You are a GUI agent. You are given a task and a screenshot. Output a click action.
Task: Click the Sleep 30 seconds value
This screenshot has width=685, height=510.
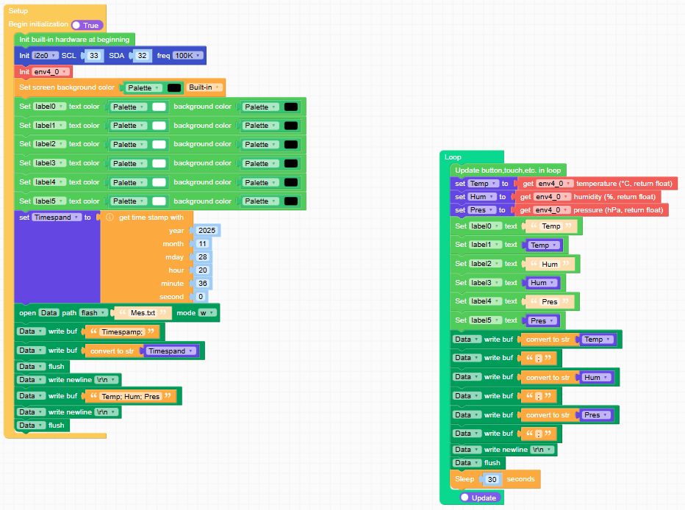pyautogui.click(x=493, y=479)
